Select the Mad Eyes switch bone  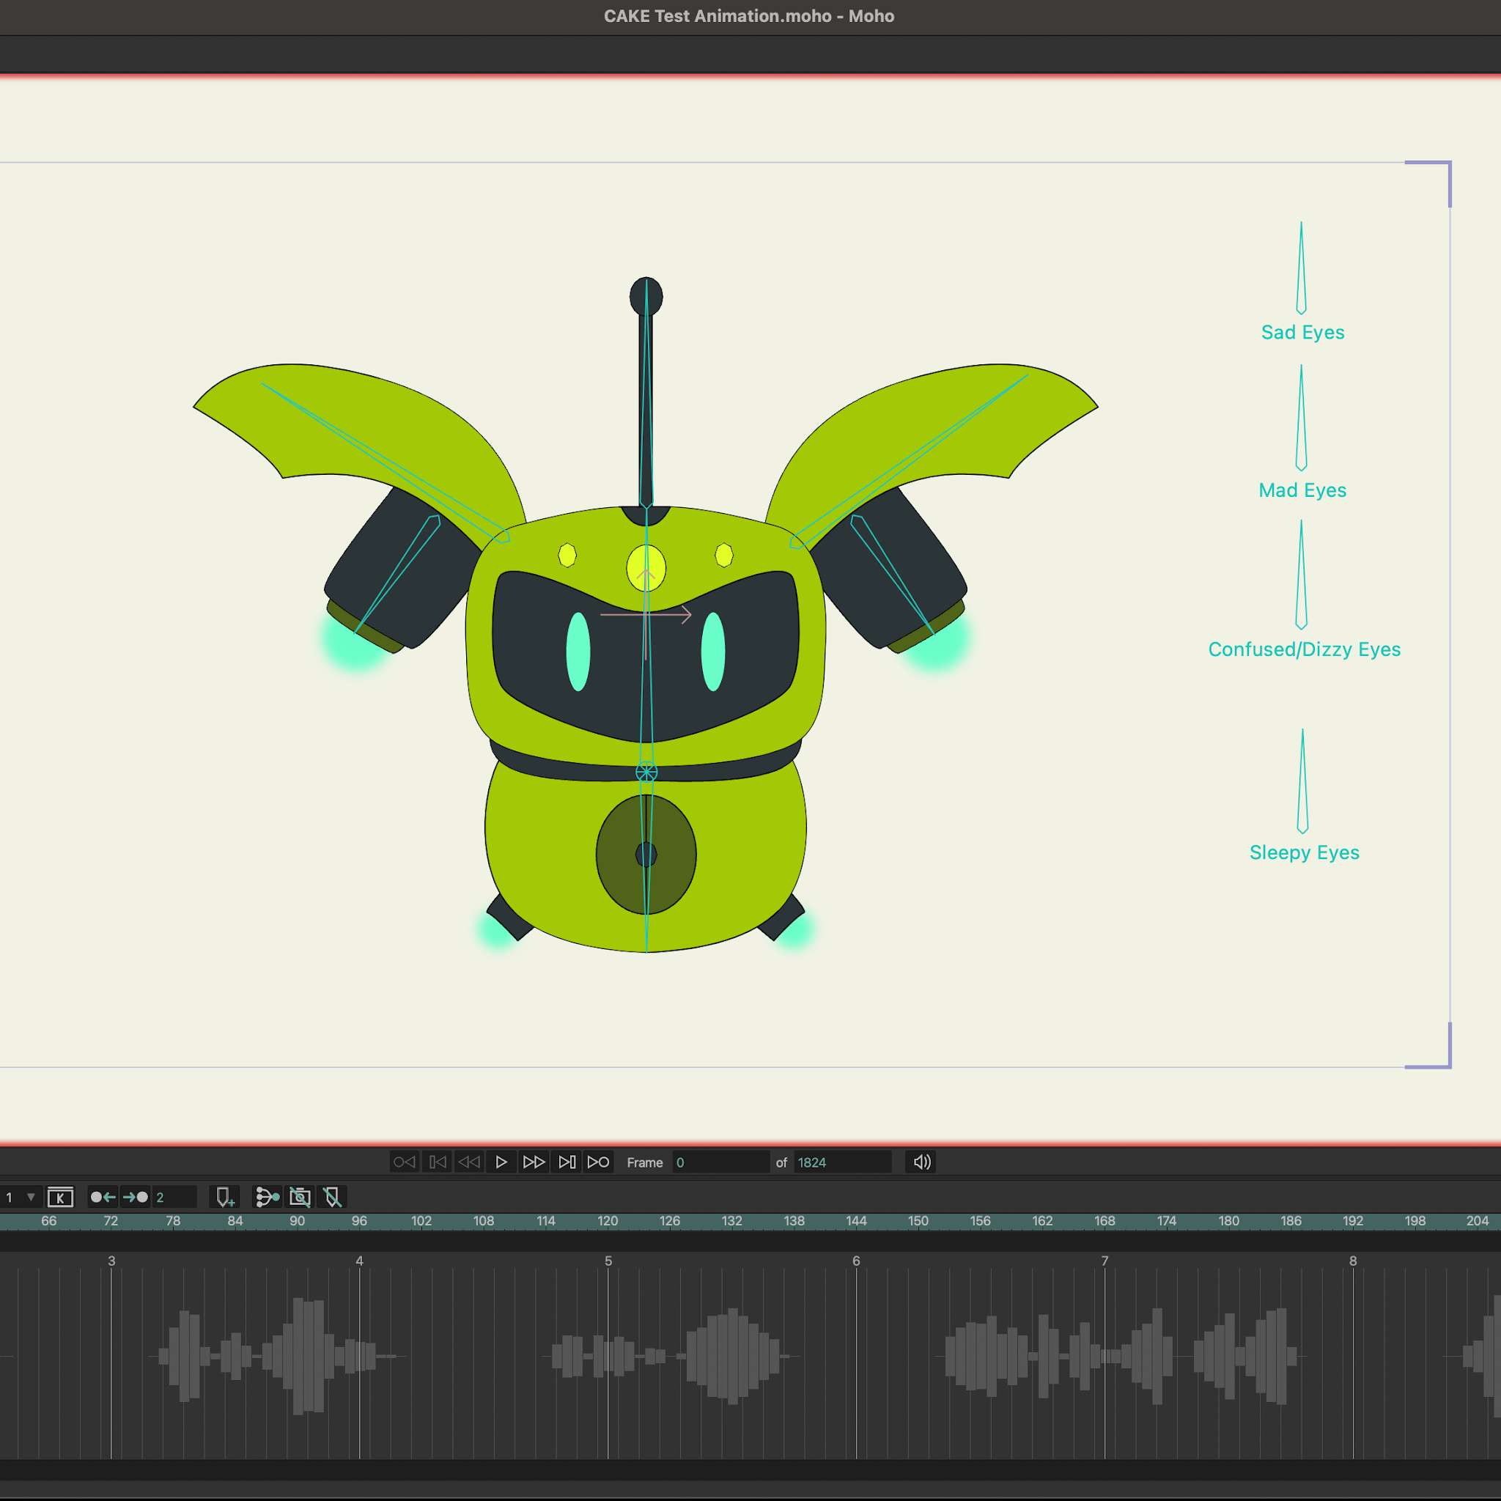pyautogui.click(x=1302, y=418)
